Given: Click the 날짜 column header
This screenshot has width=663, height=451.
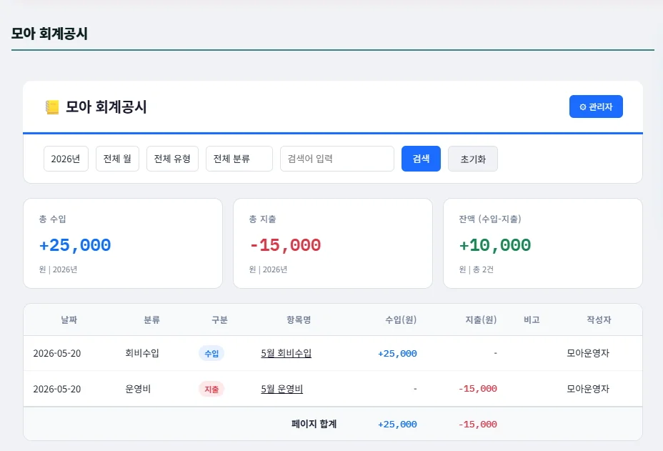Looking at the screenshot, I should tap(69, 320).
